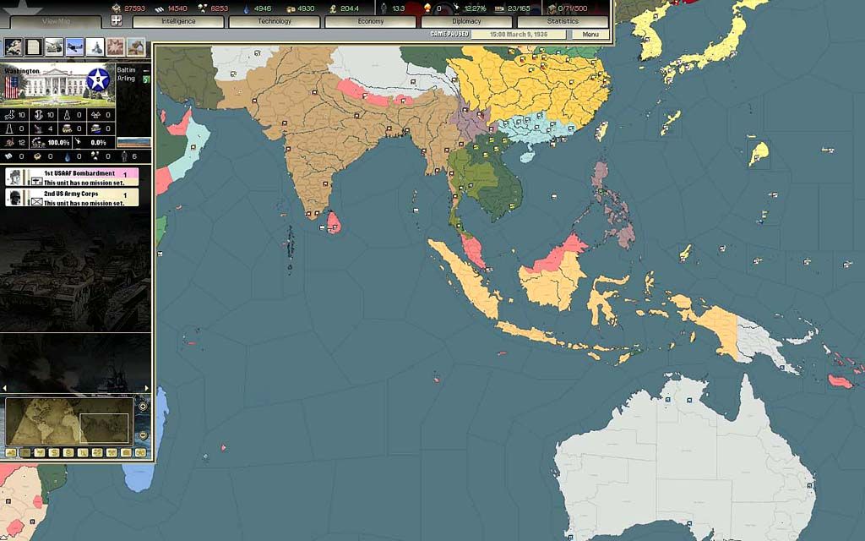This screenshot has width=865, height=541.
Task: Select the 1st USAAF Bombardment unit
Action: pyautogui.click(x=72, y=178)
